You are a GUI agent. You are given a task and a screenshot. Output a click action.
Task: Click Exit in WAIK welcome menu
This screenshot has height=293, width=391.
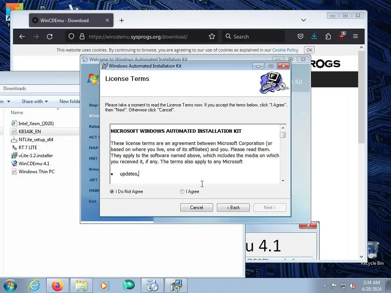tap(92, 201)
